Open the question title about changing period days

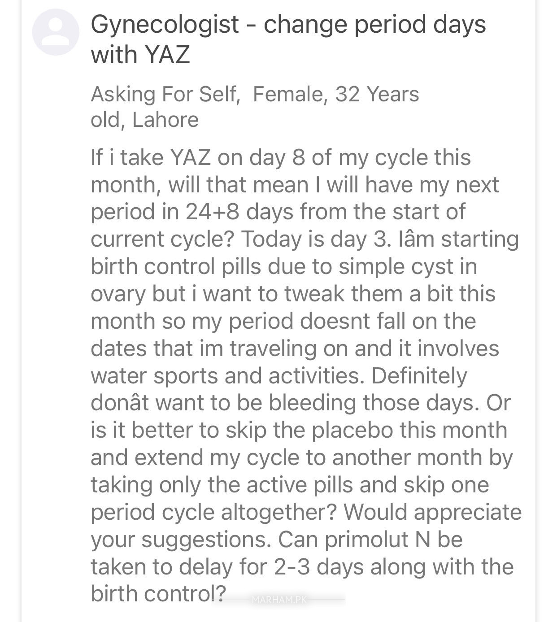[x=288, y=39]
